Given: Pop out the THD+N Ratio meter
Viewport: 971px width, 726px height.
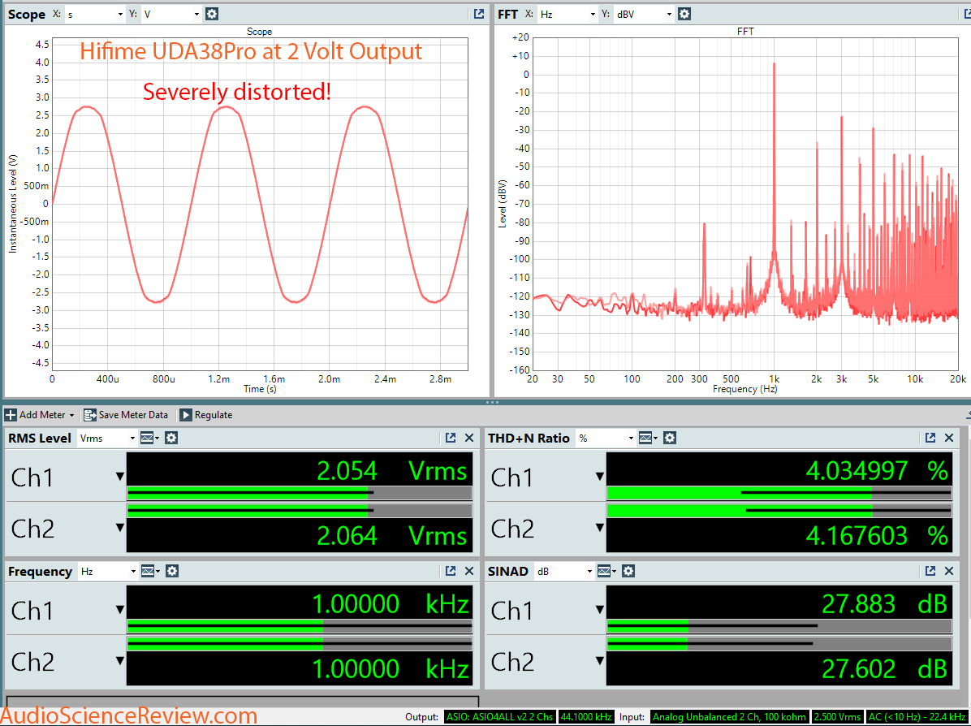Looking at the screenshot, I should click(930, 438).
